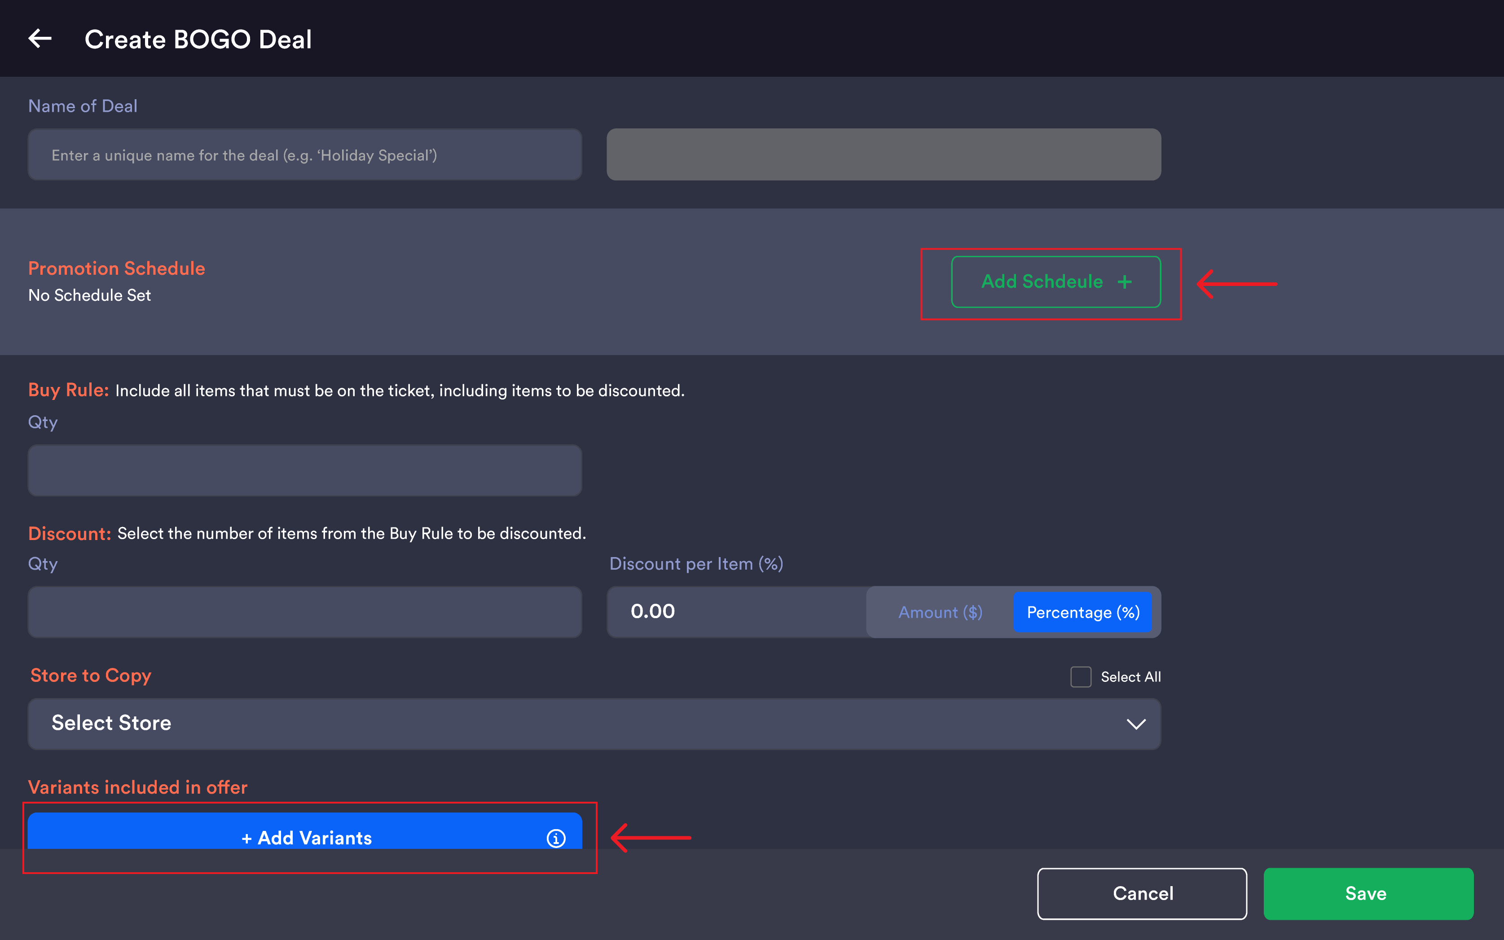The image size is (1504, 940).
Task: Click the grey field beside deal name
Action: coord(884,155)
